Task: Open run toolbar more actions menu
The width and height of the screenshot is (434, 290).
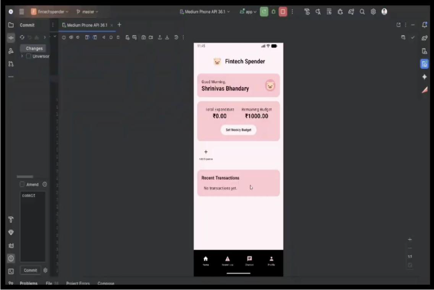Action: [292, 12]
